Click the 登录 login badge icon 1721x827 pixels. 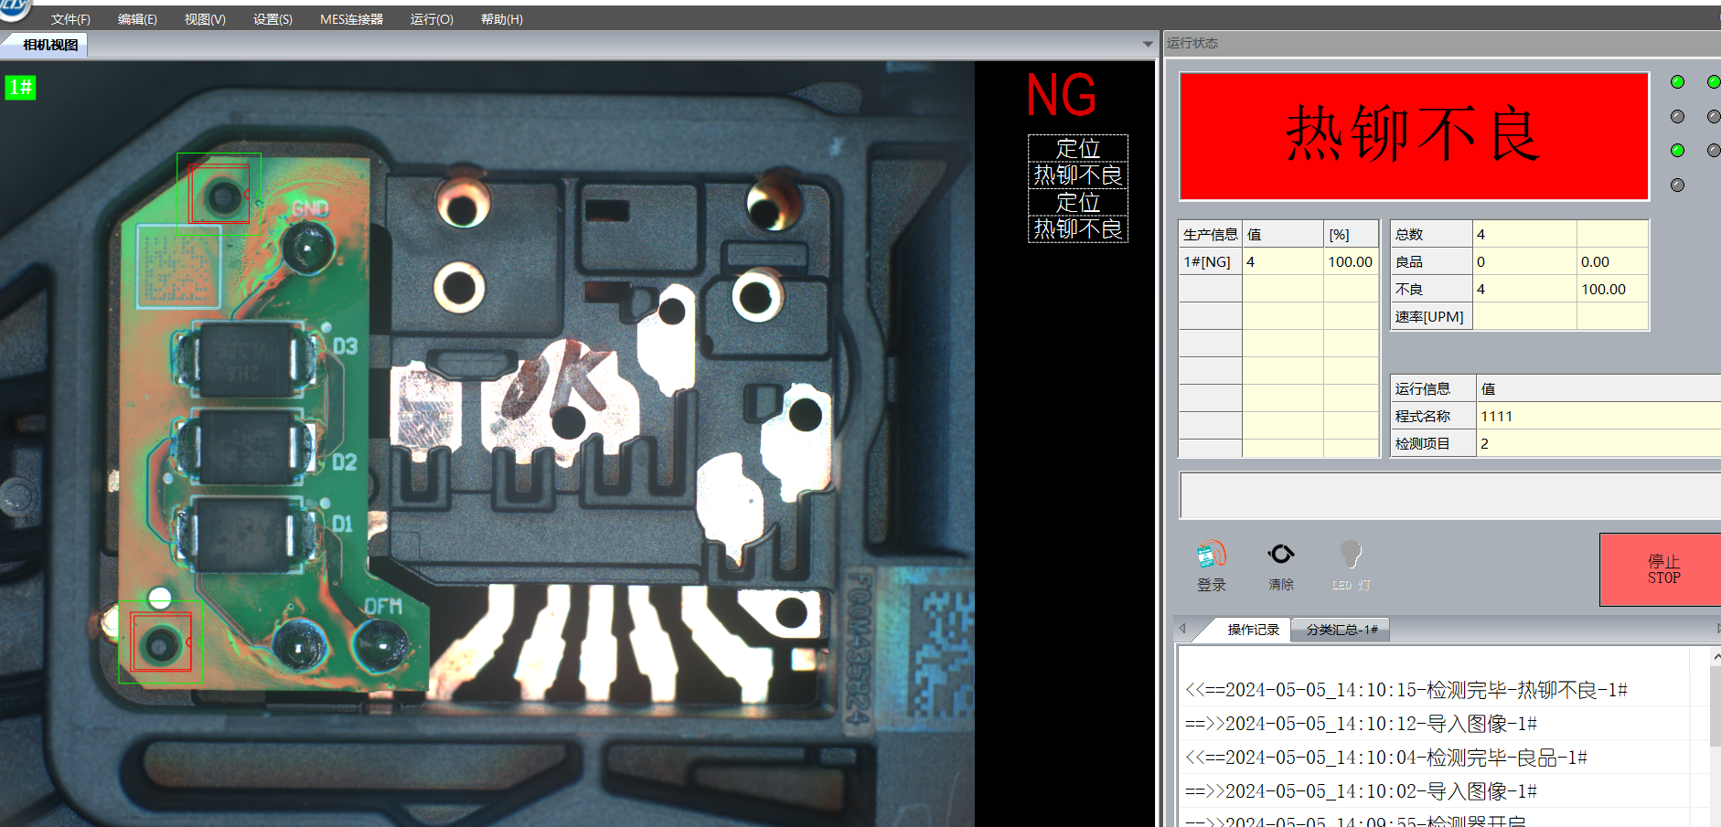1211,555
